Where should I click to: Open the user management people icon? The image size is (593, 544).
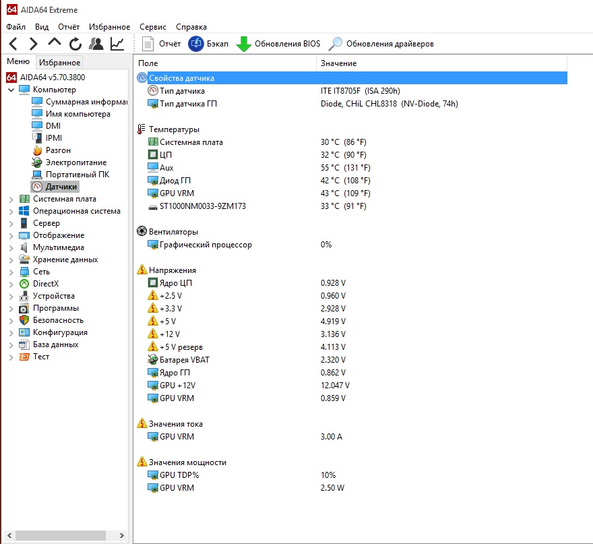[x=96, y=44]
